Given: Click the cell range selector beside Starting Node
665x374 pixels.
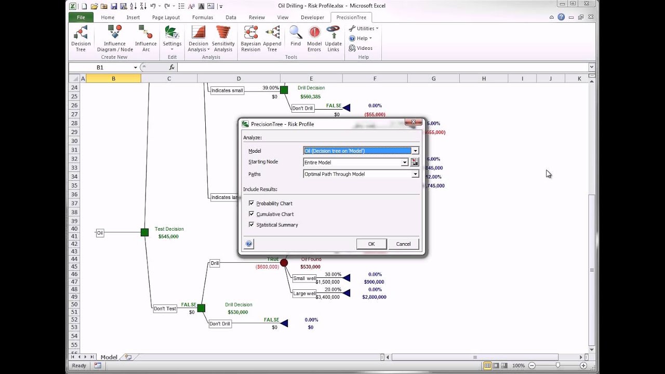Looking at the screenshot, I should pos(415,162).
